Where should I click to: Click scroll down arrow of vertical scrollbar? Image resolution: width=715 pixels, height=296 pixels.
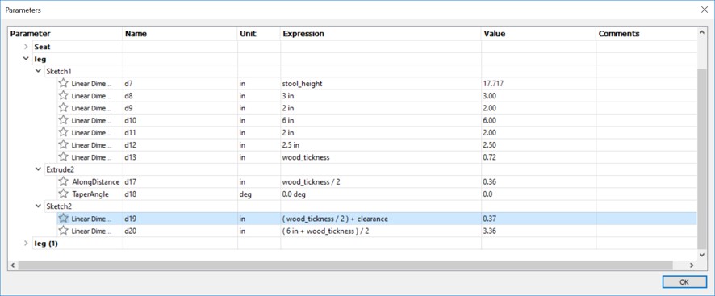click(x=702, y=255)
